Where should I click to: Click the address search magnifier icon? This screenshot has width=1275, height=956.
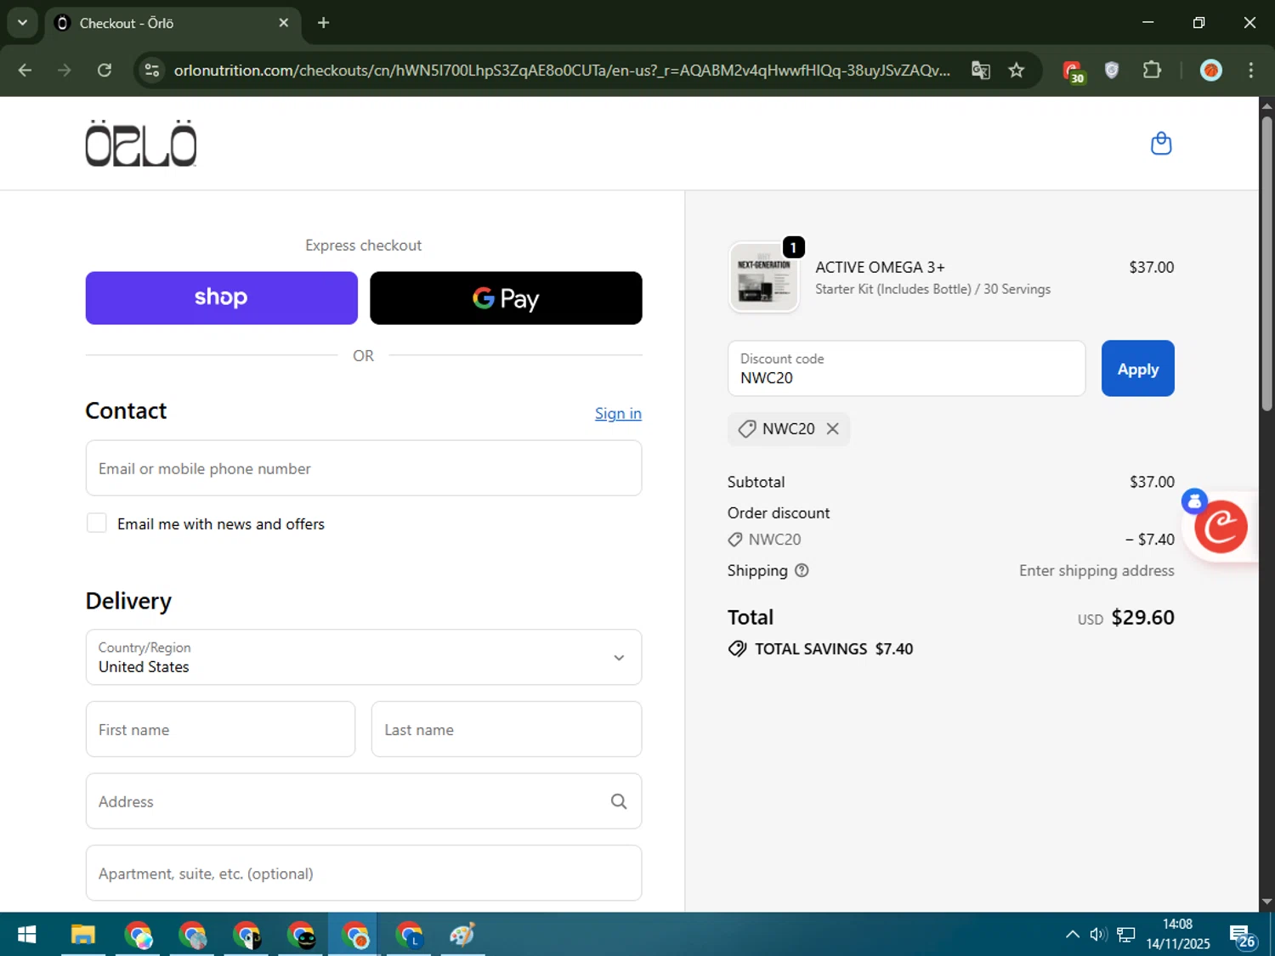619,801
